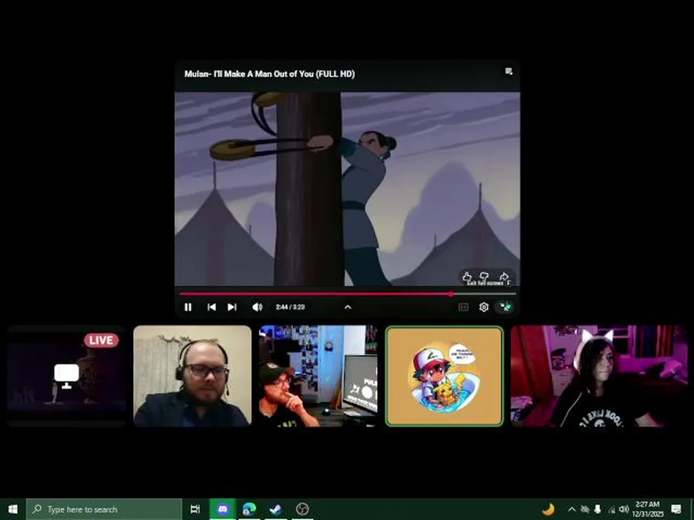Select the cat-ear headphones webcam tile
This screenshot has width=694, height=520.
coord(599,376)
